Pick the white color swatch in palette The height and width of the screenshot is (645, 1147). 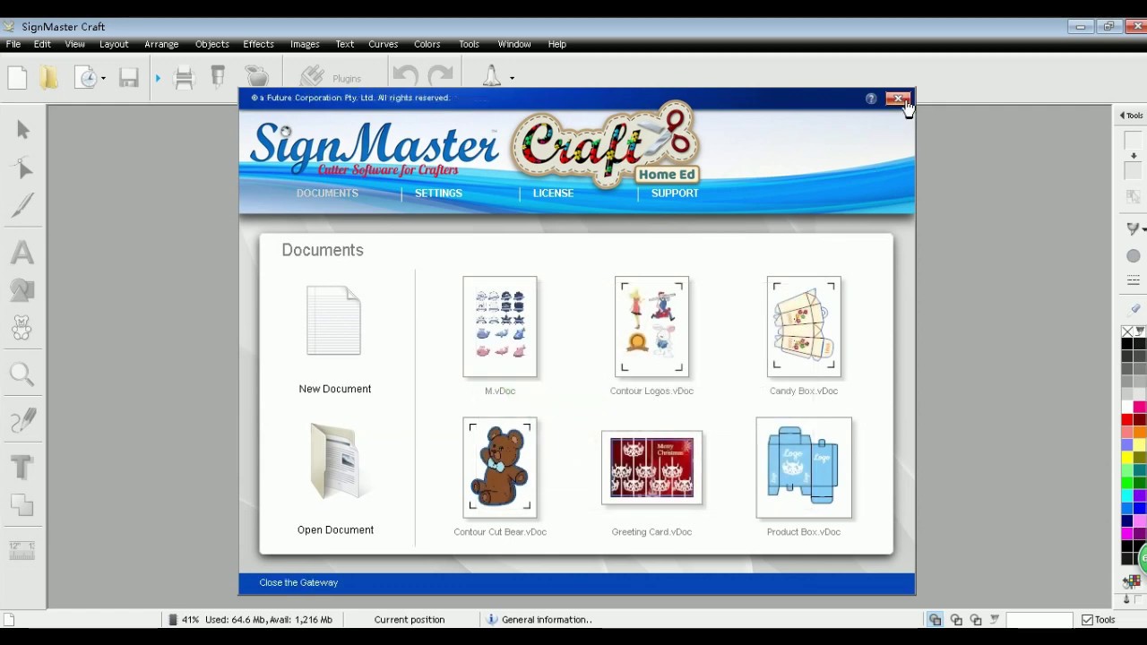click(1127, 408)
